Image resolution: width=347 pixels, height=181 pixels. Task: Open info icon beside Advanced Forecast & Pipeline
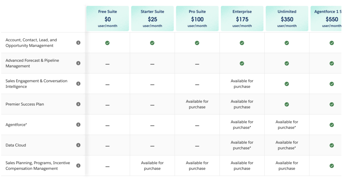click(x=78, y=63)
